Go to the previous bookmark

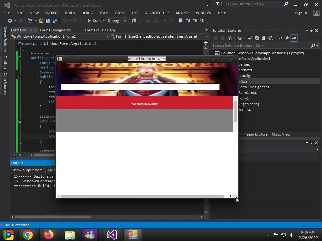(x=188, y=21)
